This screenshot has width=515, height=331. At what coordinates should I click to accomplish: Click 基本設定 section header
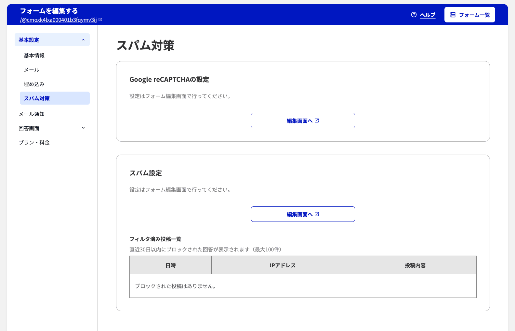click(52, 40)
